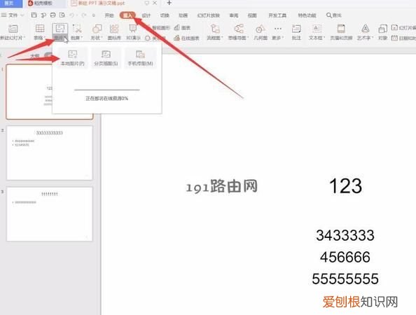Click the slide title text 123
Viewport: 416px width, 315px height.
pyautogui.click(x=345, y=186)
